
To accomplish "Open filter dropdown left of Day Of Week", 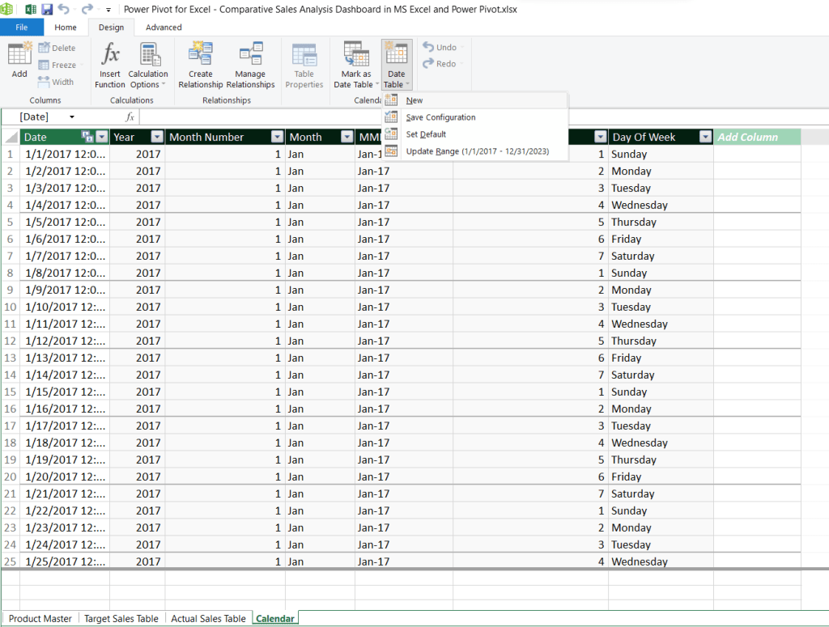I will [600, 137].
